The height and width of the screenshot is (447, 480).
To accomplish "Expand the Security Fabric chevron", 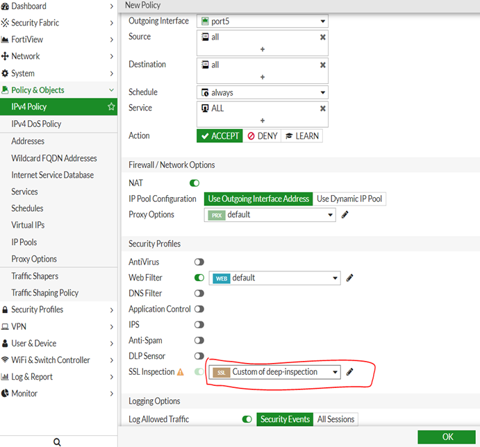I will pyautogui.click(x=111, y=23).
